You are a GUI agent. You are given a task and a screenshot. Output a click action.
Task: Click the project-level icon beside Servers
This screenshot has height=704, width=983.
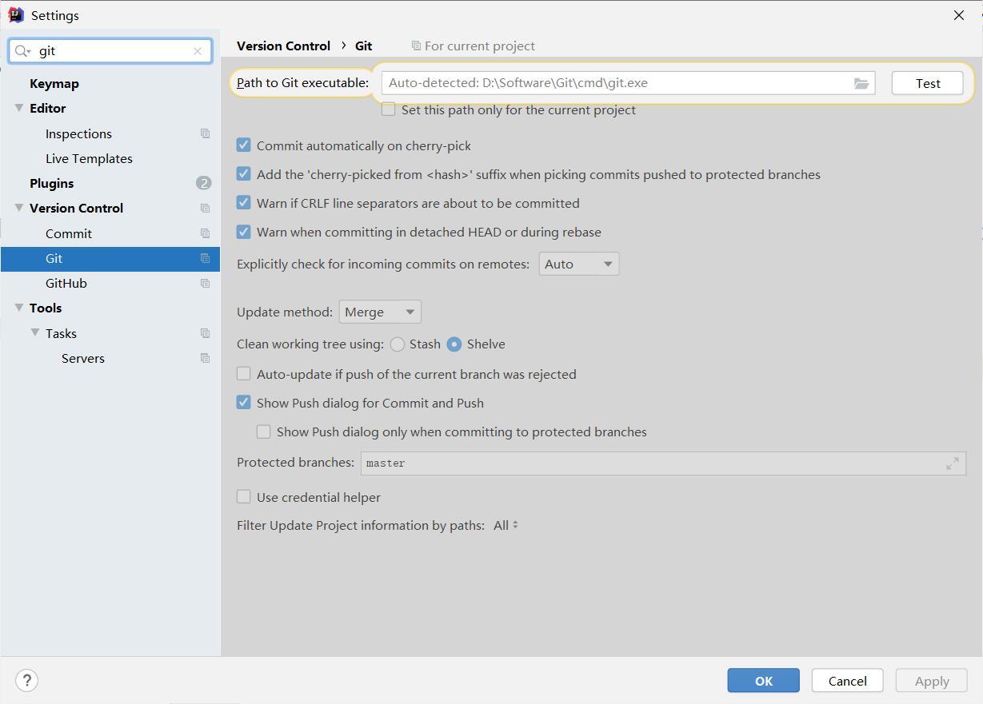click(205, 358)
